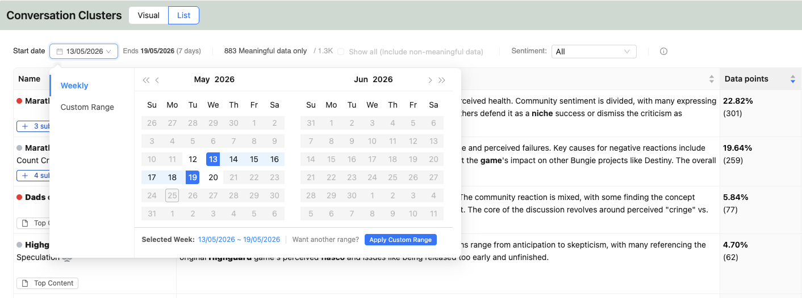Select May 18 in calendar
The width and height of the screenshot is (802, 298).
(172, 177)
